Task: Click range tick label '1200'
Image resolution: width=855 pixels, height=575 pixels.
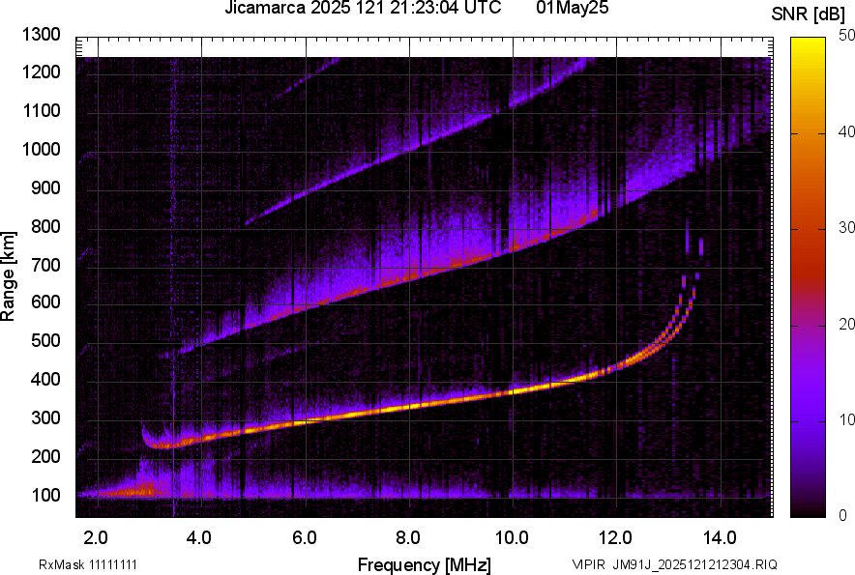Action: [x=41, y=72]
